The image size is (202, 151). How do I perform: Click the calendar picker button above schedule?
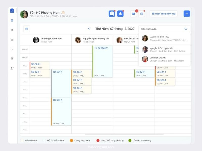point(27,29)
